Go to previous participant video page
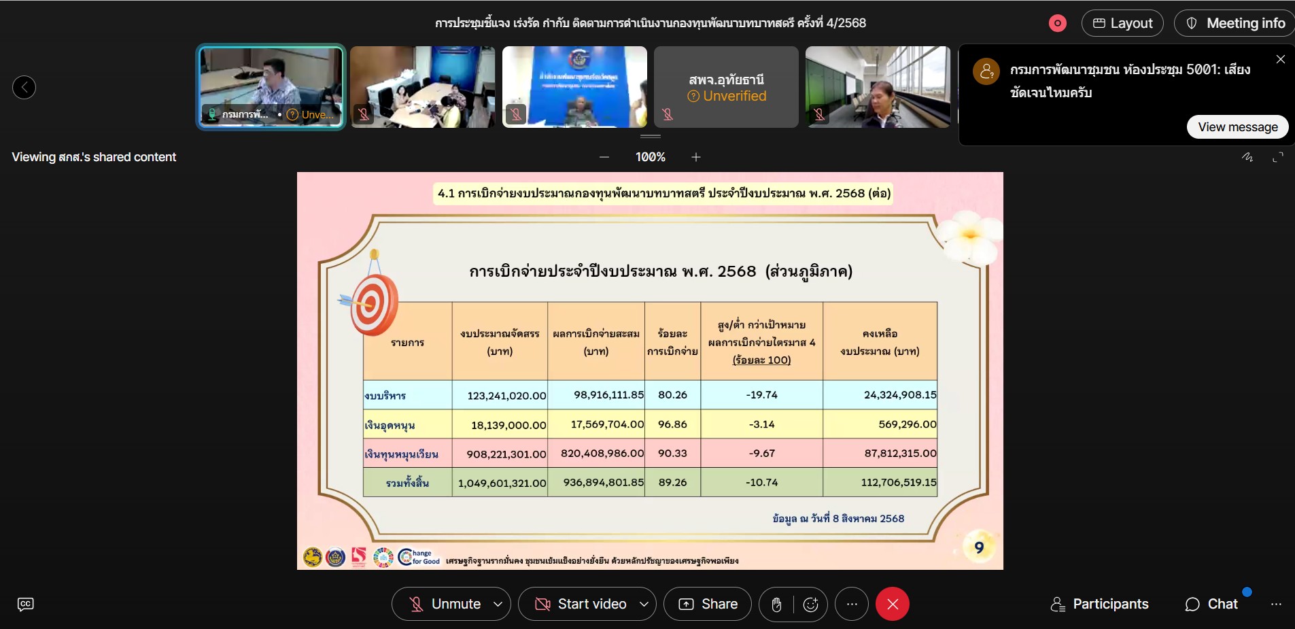 click(24, 87)
